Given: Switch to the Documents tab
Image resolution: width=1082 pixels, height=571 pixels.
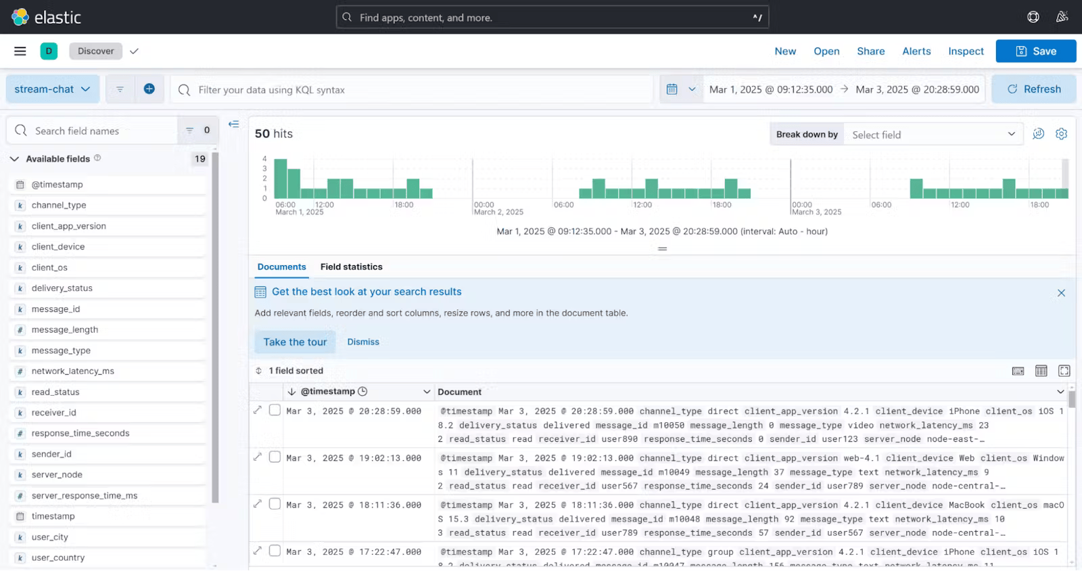Looking at the screenshot, I should click(x=281, y=267).
